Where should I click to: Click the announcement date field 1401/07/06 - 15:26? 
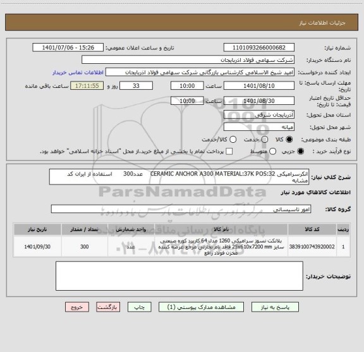68,47
